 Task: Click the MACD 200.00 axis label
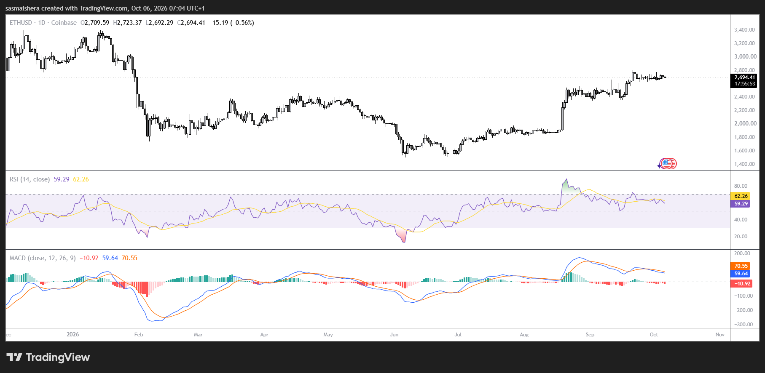click(x=742, y=253)
